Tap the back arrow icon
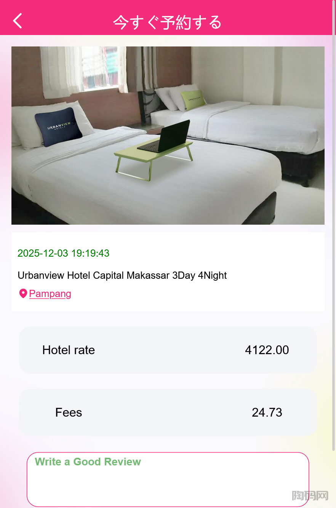This screenshot has width=336, height=508. pyautogui.click(x=18, y=21)
